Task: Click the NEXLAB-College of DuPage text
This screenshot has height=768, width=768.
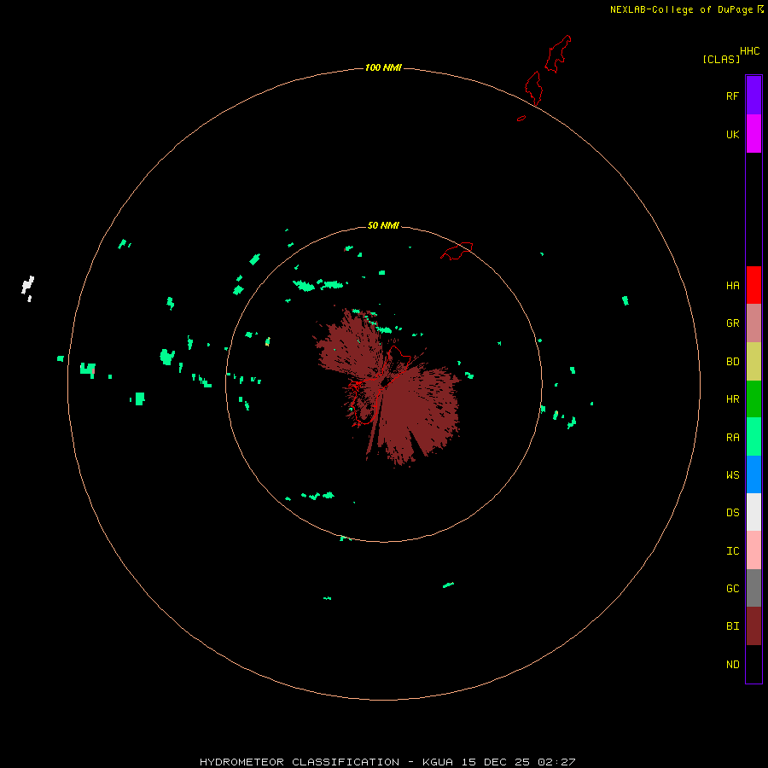Action: tap(682, 9)
